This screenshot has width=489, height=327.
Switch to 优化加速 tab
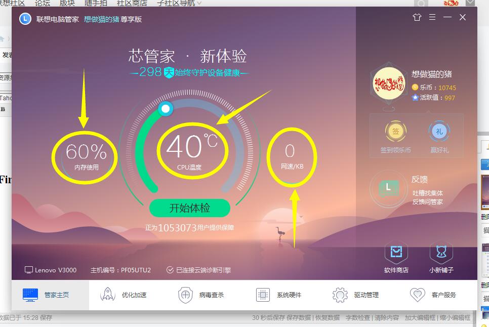(123, 295)
